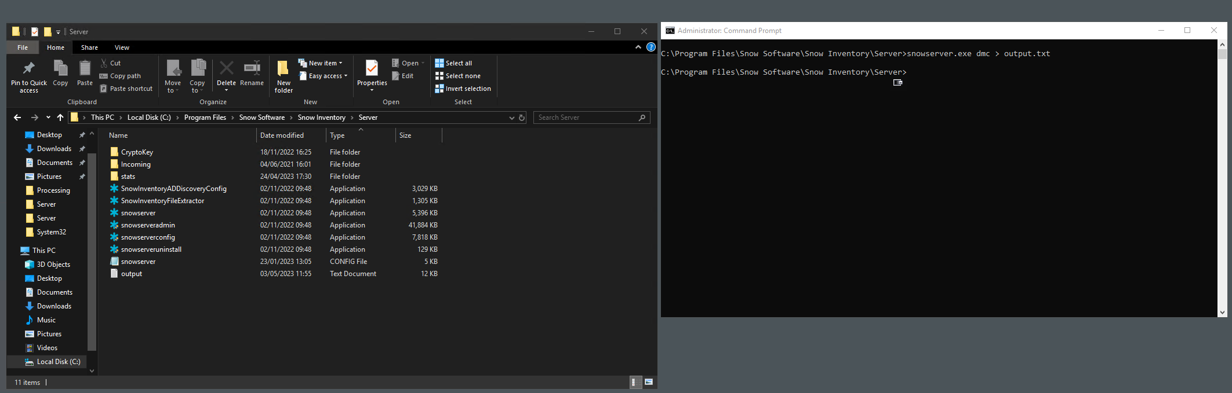The image size is (1232, 393).
Task: Switch to the Share ribbon tab
Action: click(89, 47)
